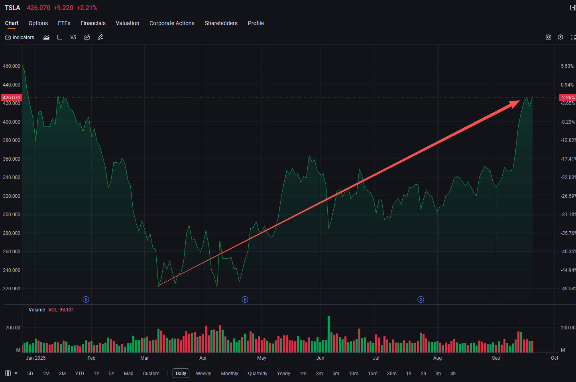Image resolution: width=576 pixels, height=382 pixels.
Task: View the Corporate Actions tab
Action: (x=172, y=23)
